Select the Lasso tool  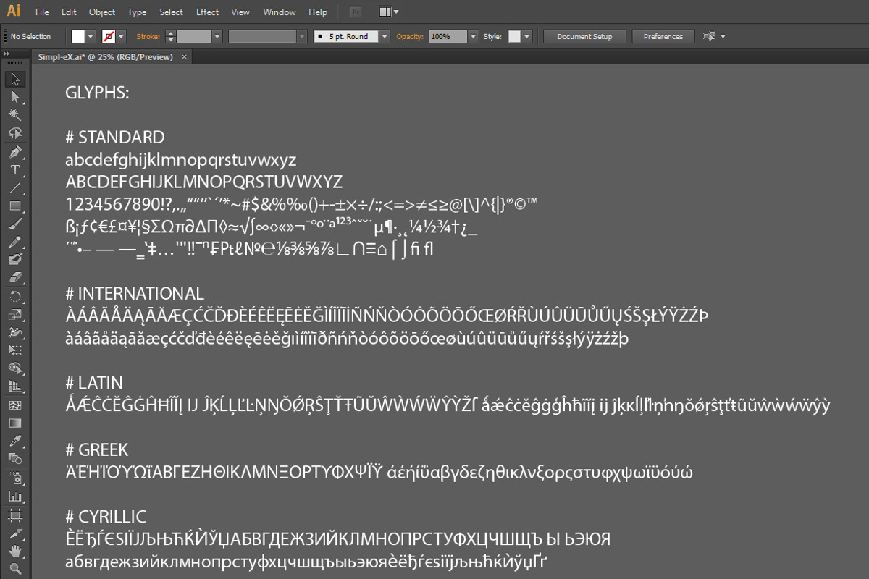point(15,133)
